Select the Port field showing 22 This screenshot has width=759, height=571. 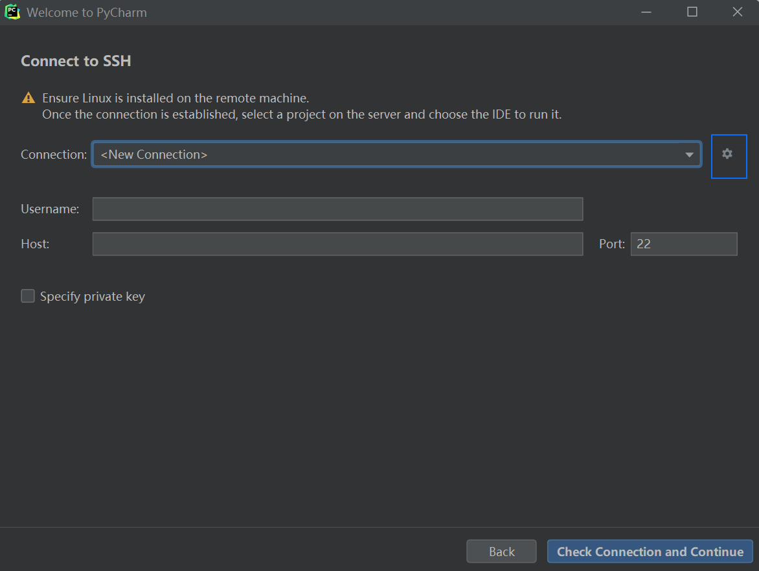[683, 244]
